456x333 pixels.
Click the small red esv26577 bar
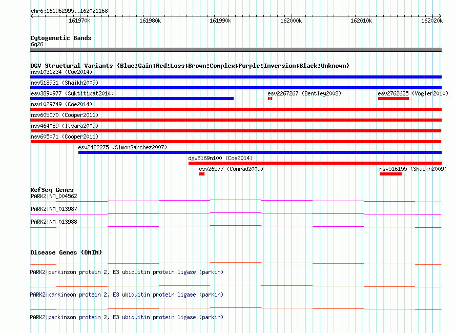[202, 174]
